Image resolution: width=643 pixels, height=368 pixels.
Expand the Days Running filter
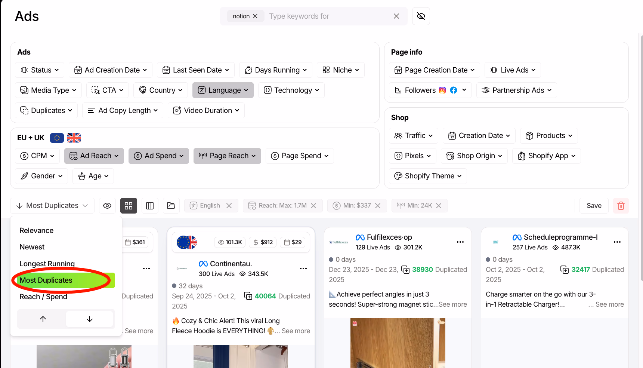click(x=276, y=70)
